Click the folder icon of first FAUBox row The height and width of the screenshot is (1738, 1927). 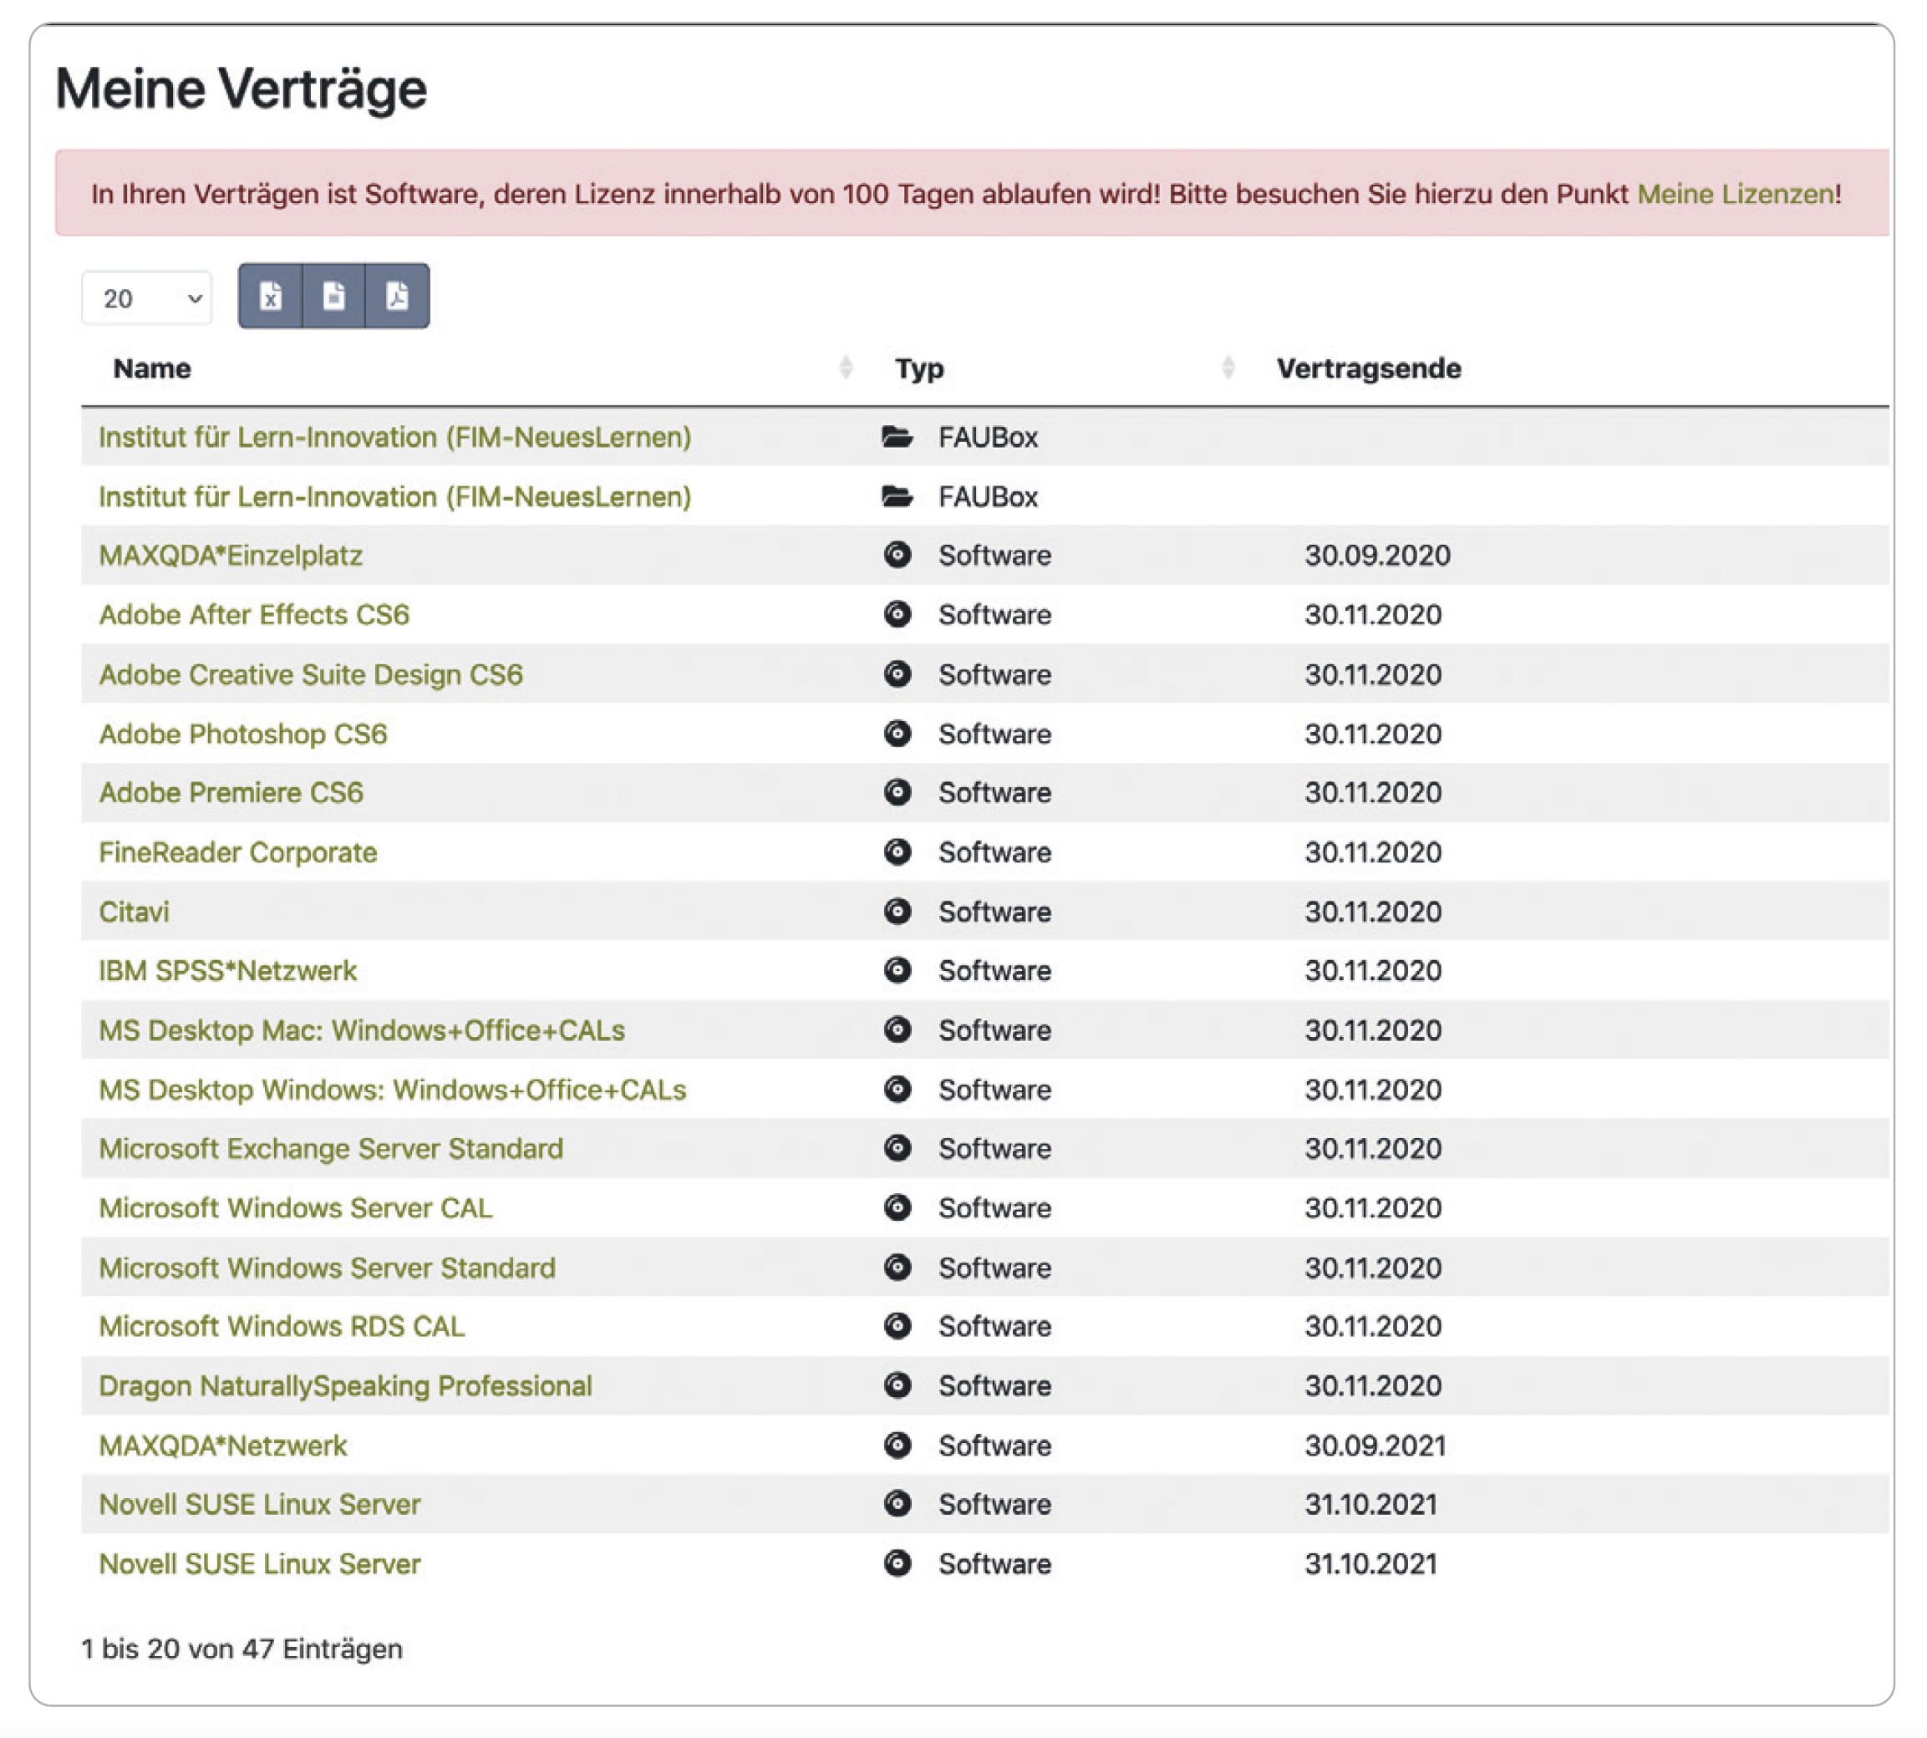[897, 437]
